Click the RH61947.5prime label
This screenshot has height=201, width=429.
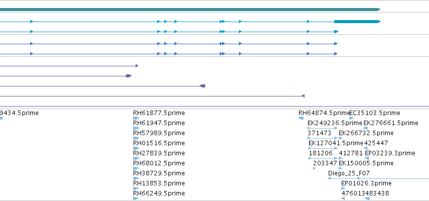[159, 123]
